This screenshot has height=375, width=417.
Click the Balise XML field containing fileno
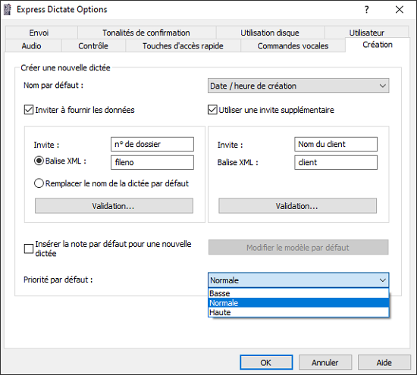click(152, 162)
